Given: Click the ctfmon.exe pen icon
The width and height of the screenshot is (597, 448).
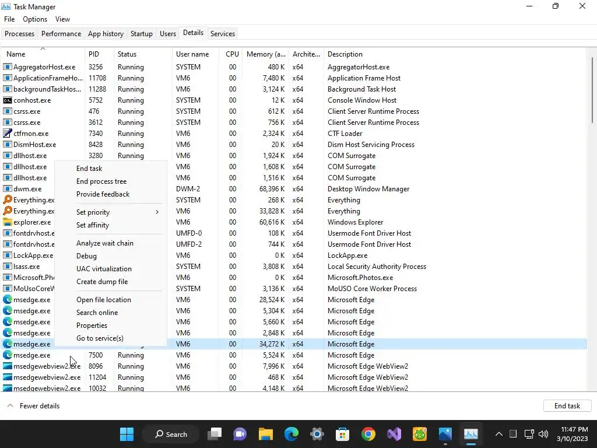Looking at the screenshot, I should point(7,134).
